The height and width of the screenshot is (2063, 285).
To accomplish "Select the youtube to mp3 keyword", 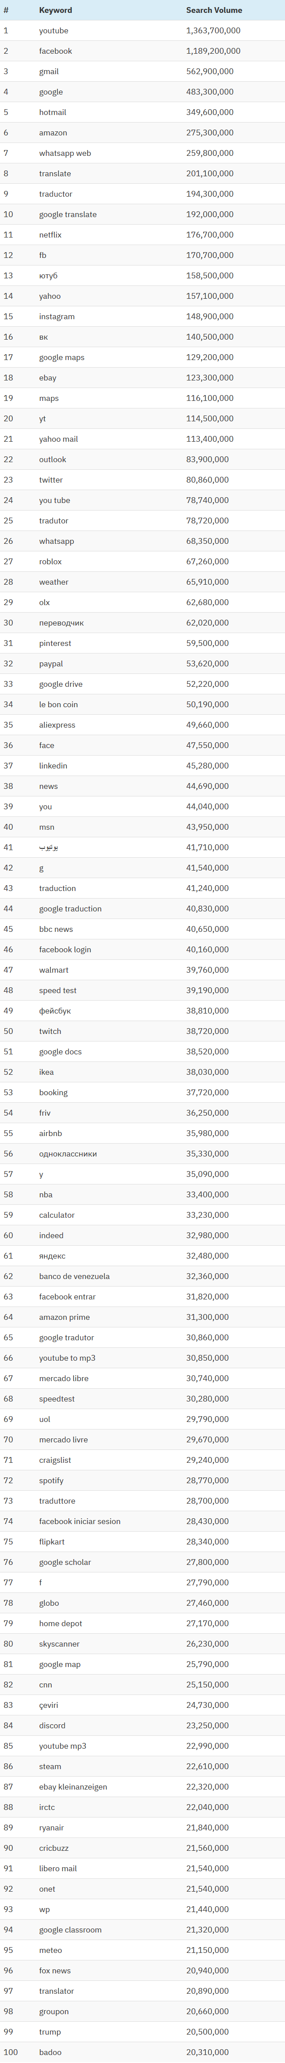I will 67,1358.
